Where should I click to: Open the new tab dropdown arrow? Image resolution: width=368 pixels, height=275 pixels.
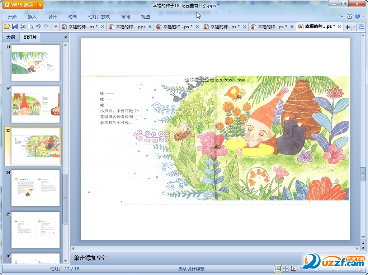[354, 27]
